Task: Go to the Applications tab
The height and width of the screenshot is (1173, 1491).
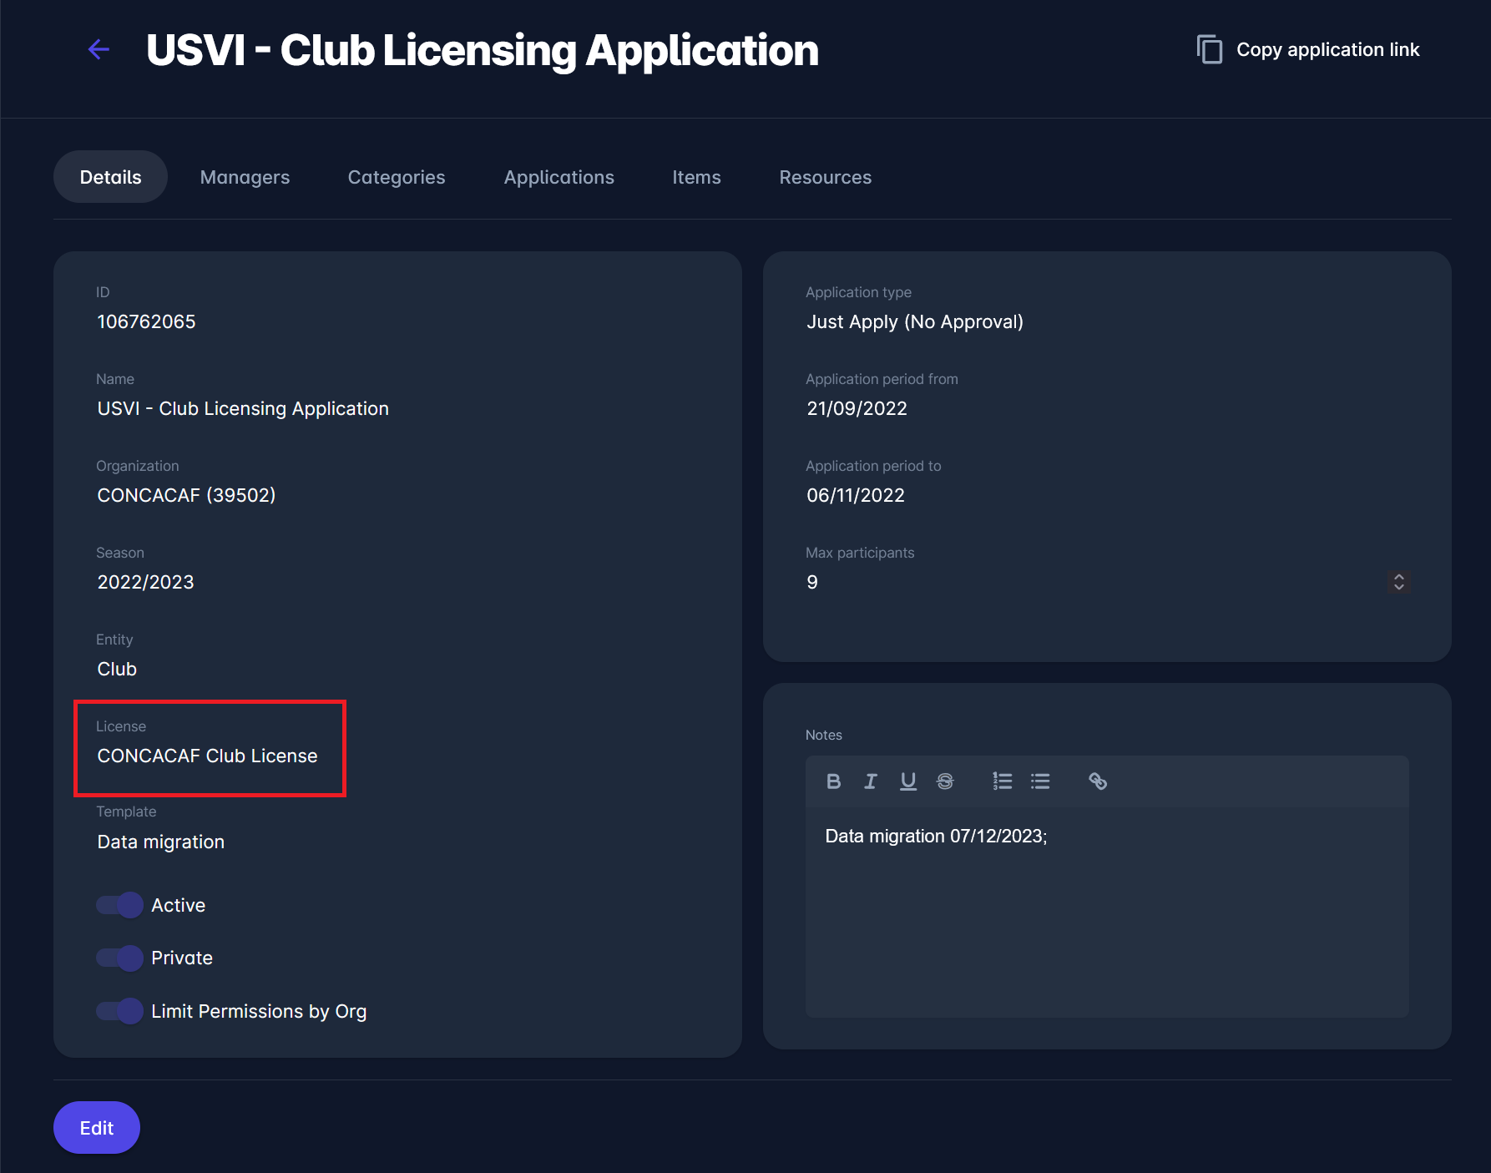Action: click(558, 177)
